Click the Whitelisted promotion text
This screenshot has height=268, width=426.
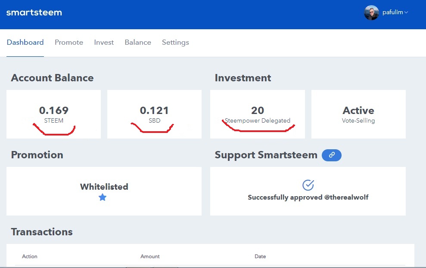pos(104,187)
